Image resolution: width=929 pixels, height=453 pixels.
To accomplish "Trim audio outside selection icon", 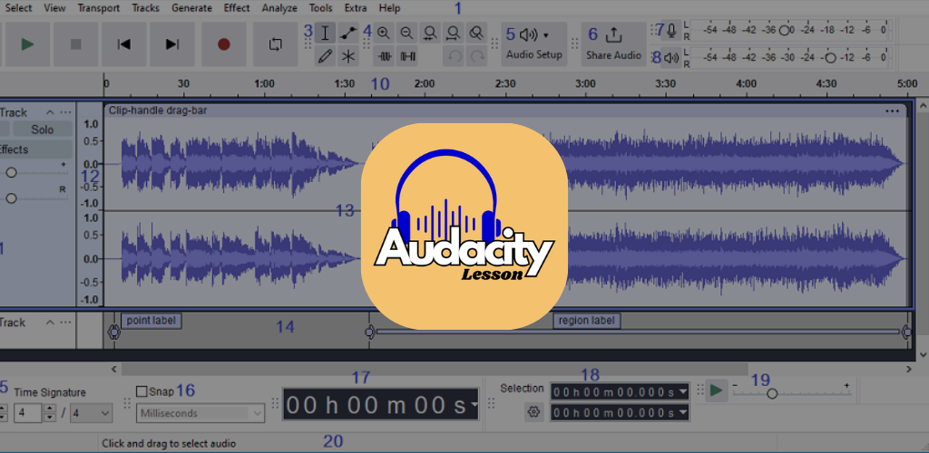I will [x=384, y=56].
